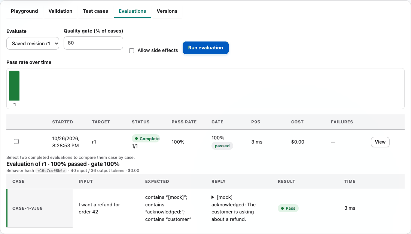This screenshot has width=411, height=234.
Task: Open the Versions tab
Action: coord(167,11)
